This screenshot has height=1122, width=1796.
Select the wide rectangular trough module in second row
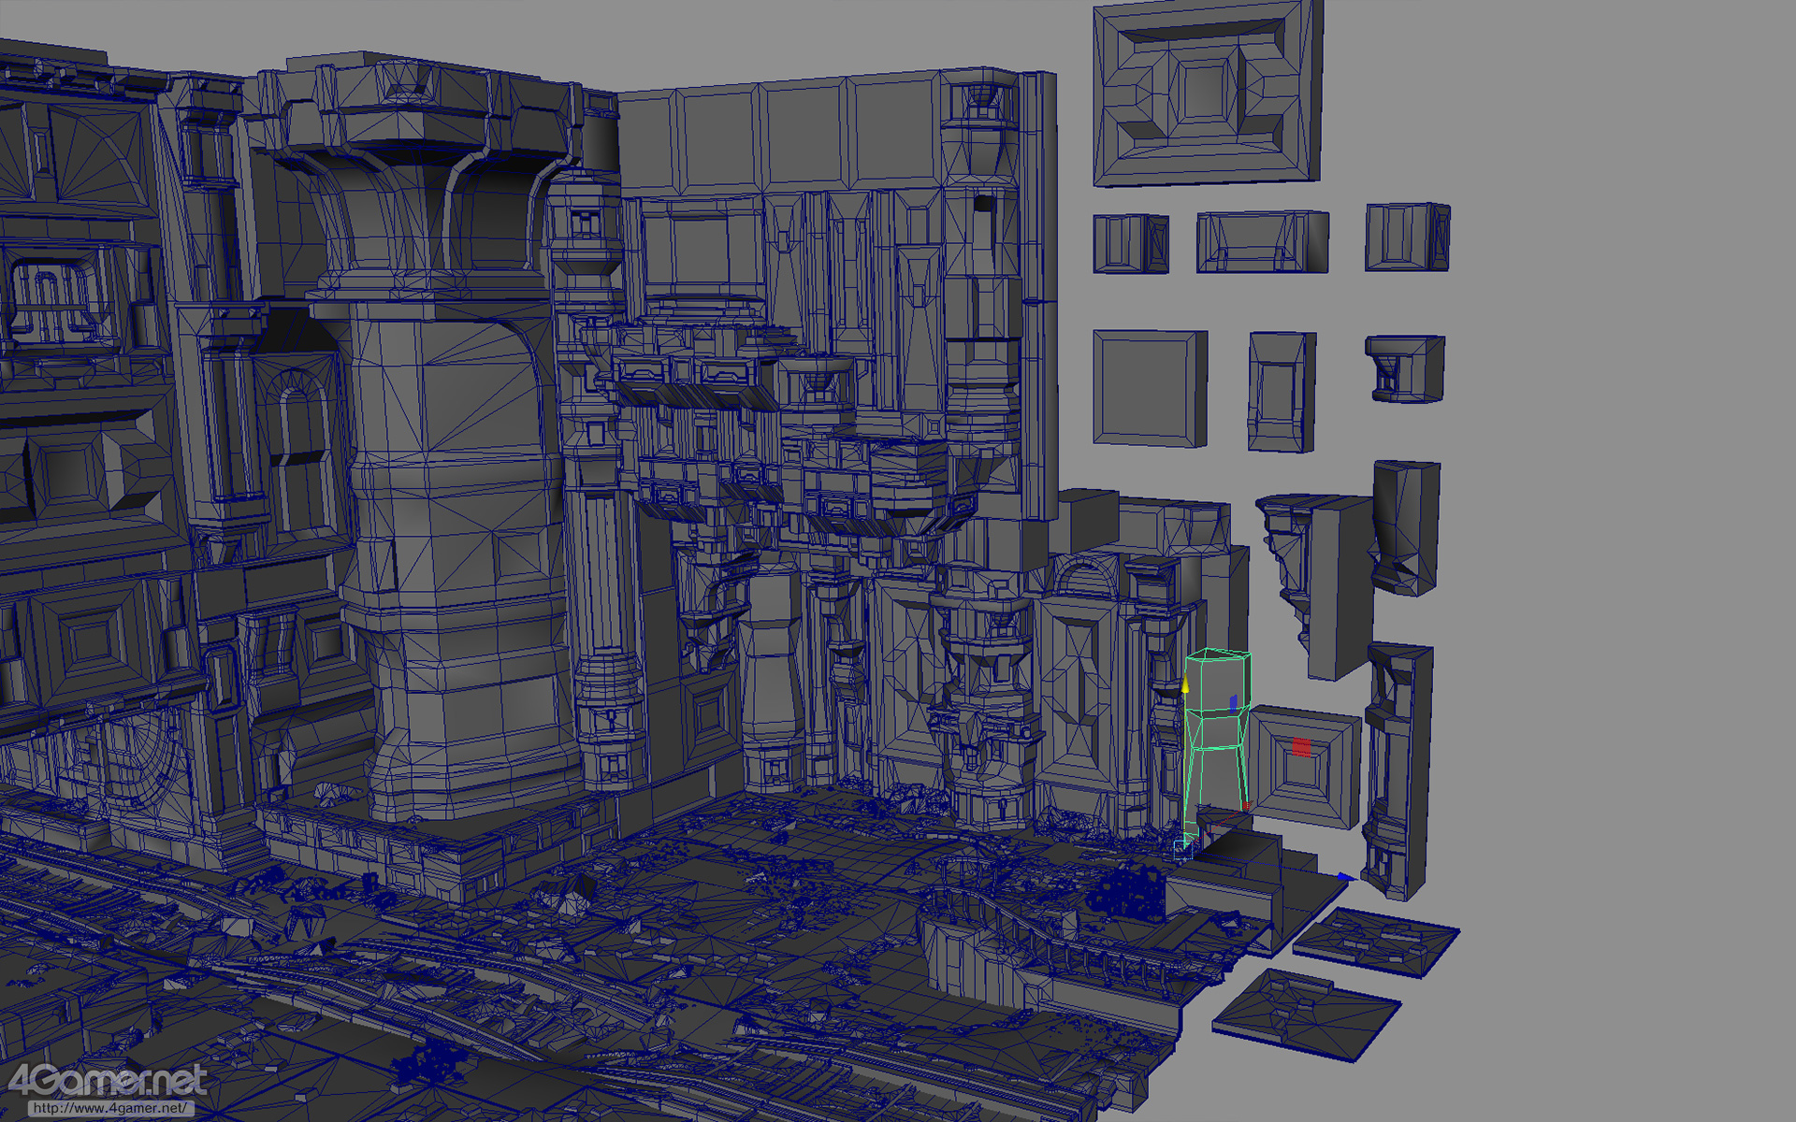[1261, 241]
